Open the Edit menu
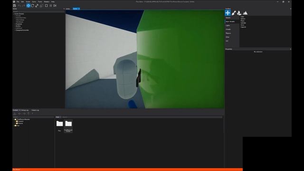 [22, 1]
